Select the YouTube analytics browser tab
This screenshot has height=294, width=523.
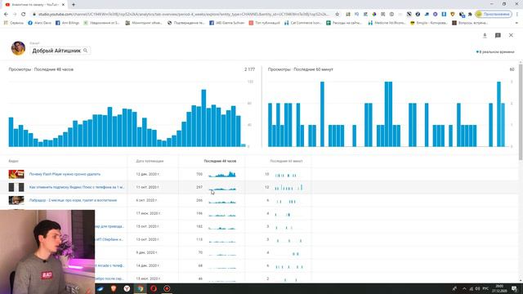[x=34, y=5]
